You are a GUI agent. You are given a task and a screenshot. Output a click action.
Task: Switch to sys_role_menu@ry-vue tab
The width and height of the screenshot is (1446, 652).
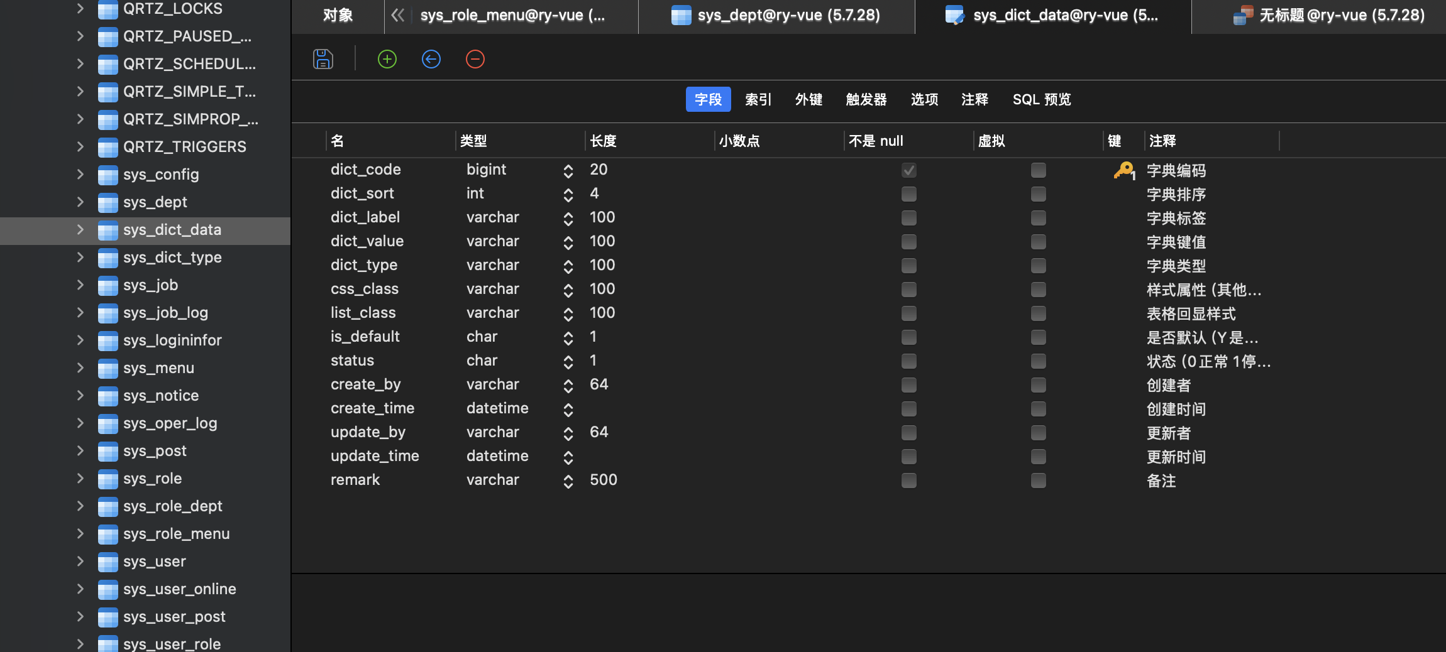point(512,15)
